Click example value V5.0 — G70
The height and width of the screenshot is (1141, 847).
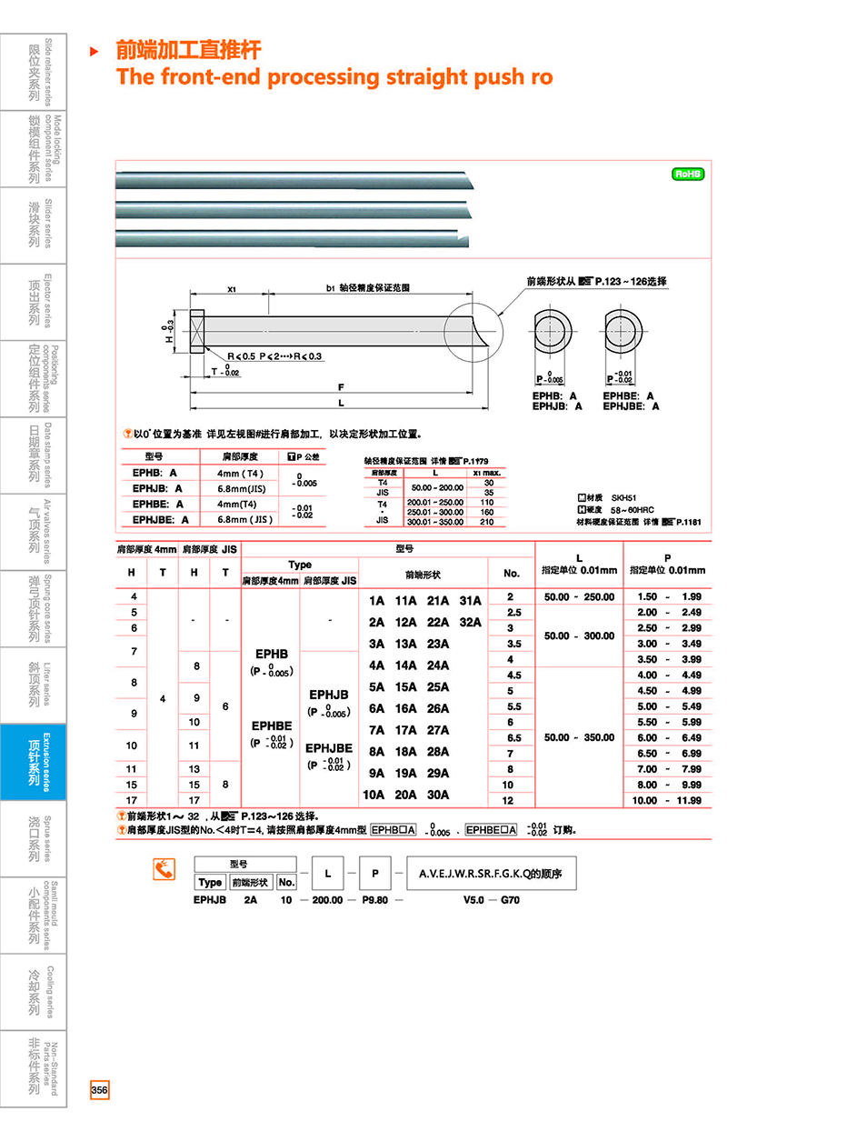[x=492, y=900]
